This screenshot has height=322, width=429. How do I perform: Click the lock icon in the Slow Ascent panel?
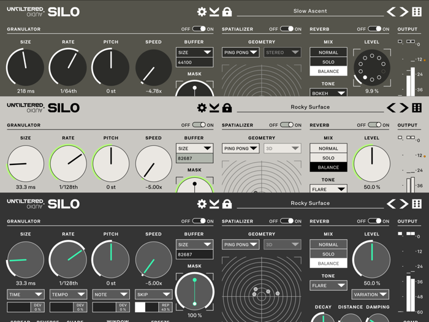(x=227, y=12)
